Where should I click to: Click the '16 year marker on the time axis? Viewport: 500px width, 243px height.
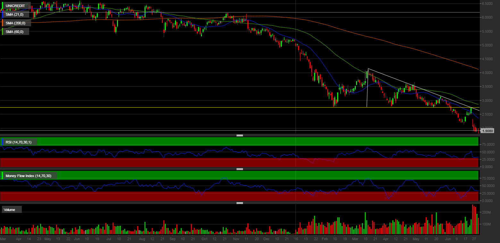tap(296, 239)
